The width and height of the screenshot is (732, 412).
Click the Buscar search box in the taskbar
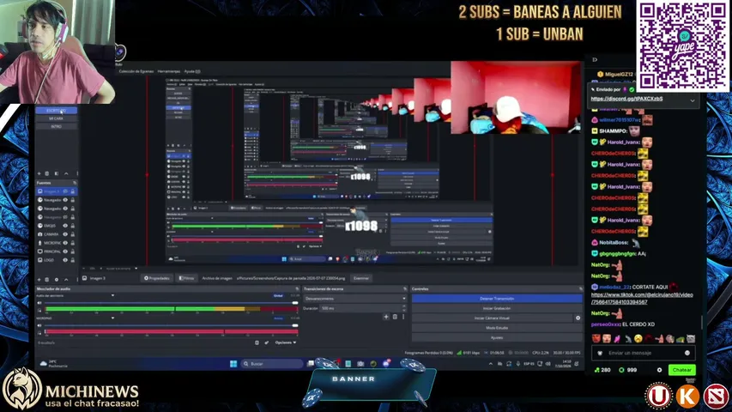click(x=272, y=363)
